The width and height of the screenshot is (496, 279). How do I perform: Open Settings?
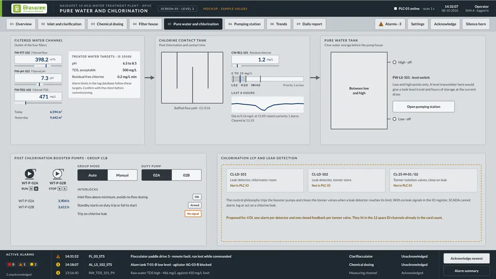click(x=417, y=24)
